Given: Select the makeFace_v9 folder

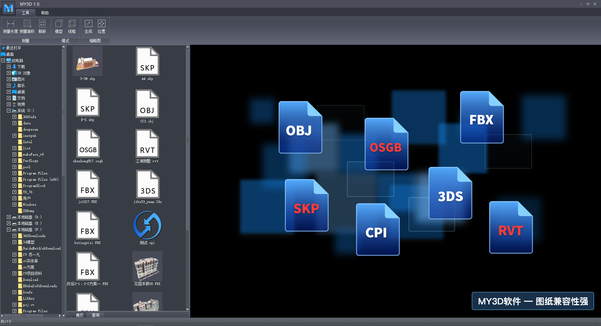Looking at the screenshot, I should [31, 154].
